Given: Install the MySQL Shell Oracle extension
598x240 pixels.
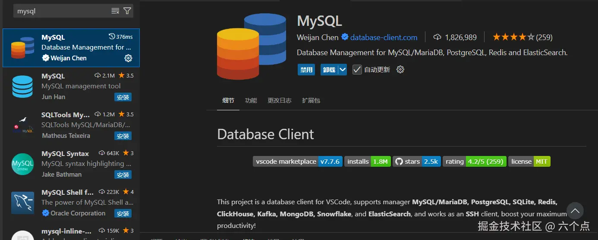Looking at the screenshot, I should pos(123,213).
